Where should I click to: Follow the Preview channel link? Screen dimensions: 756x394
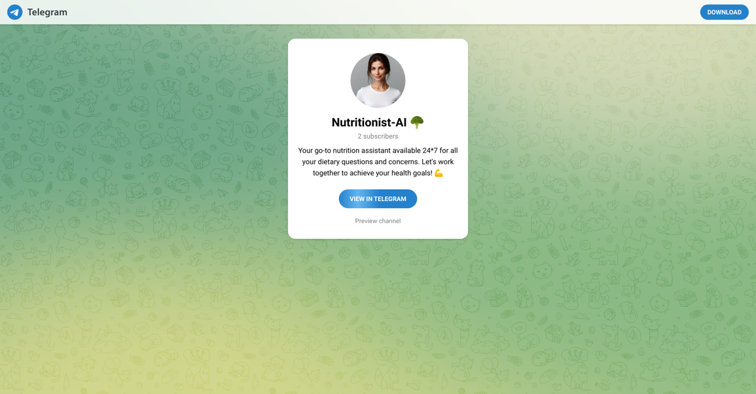tap(378, 221)
